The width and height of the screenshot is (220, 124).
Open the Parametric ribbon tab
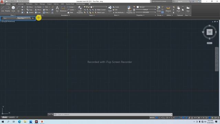(x=29, y=4)
